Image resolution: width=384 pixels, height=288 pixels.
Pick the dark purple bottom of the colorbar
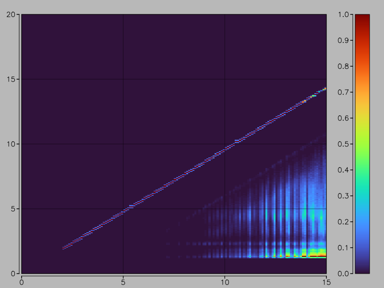click(362, 271)
